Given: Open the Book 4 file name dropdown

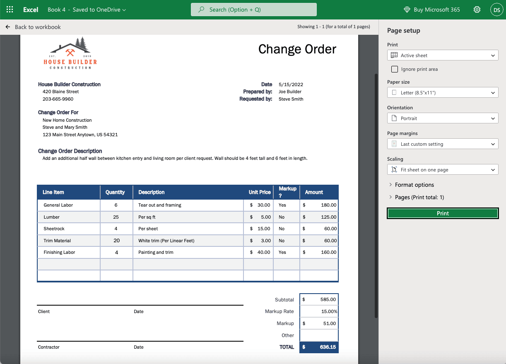Looking at the screenshot, I should pyautogui.click(x=87, y=10).
